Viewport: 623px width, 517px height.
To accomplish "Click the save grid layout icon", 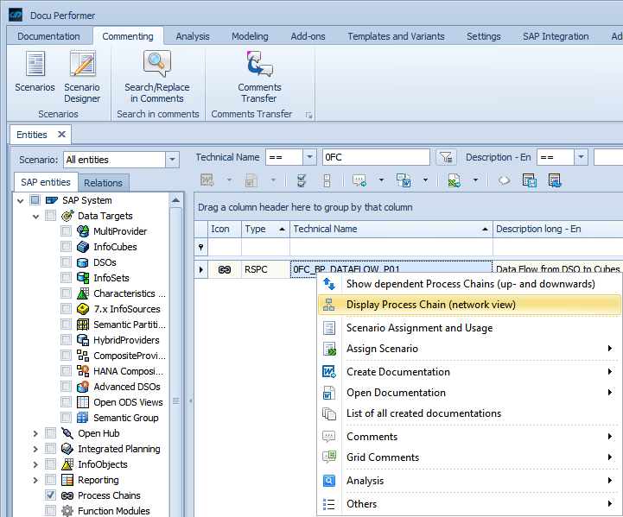I will 530,180.
